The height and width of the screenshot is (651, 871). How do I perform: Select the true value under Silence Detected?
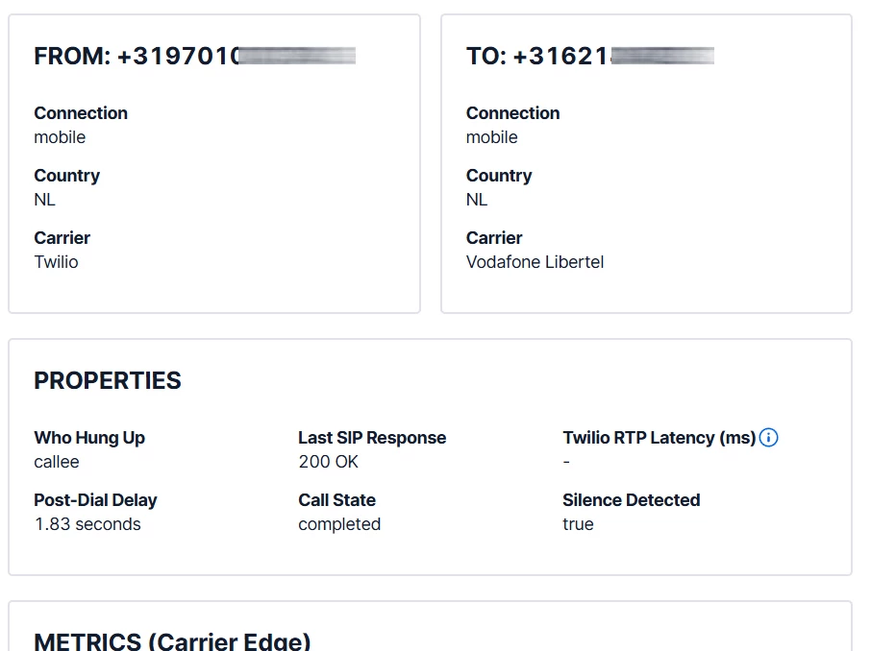(578, 524)
